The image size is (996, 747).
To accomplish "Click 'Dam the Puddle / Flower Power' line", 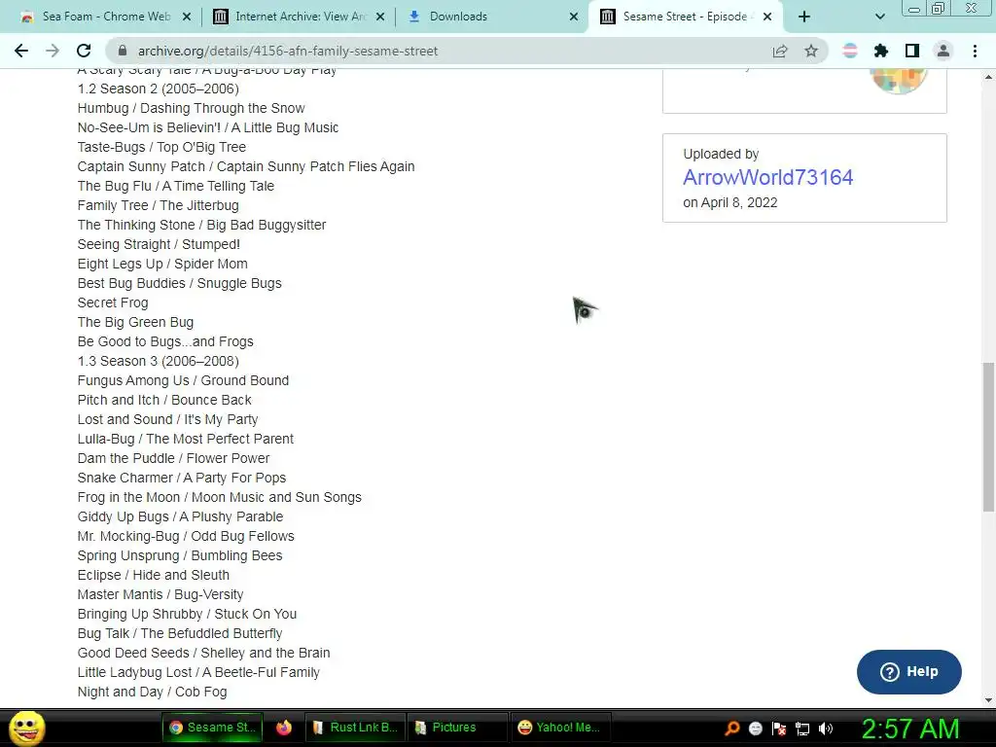I will [x=173, y=458].
